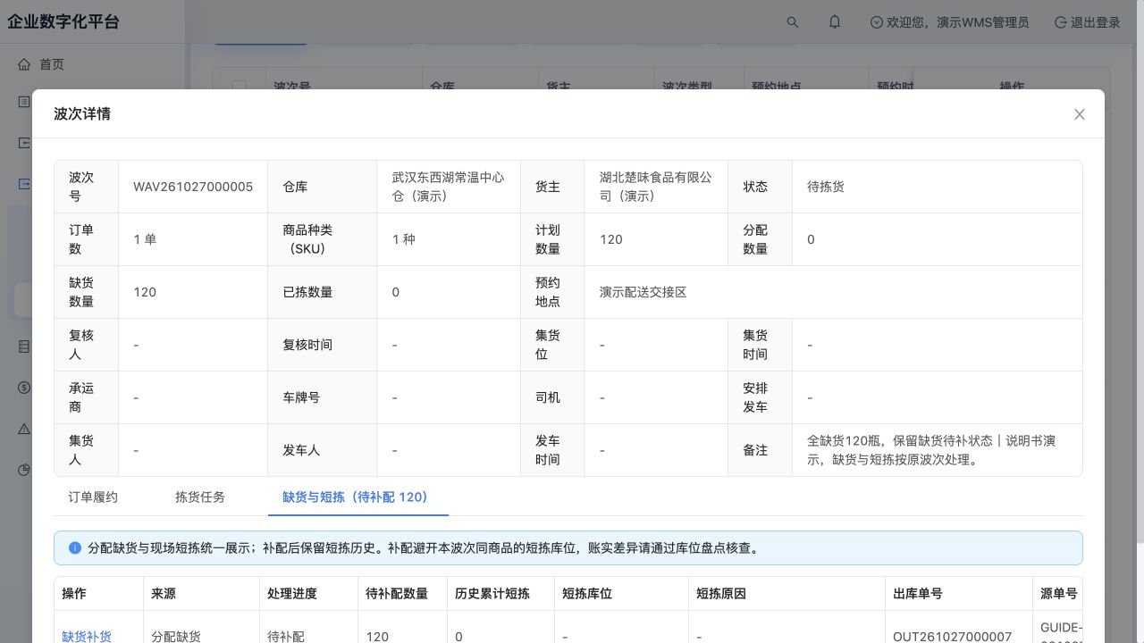
Task: Click the 退出登录 button
Action: tap(1088, 22)
